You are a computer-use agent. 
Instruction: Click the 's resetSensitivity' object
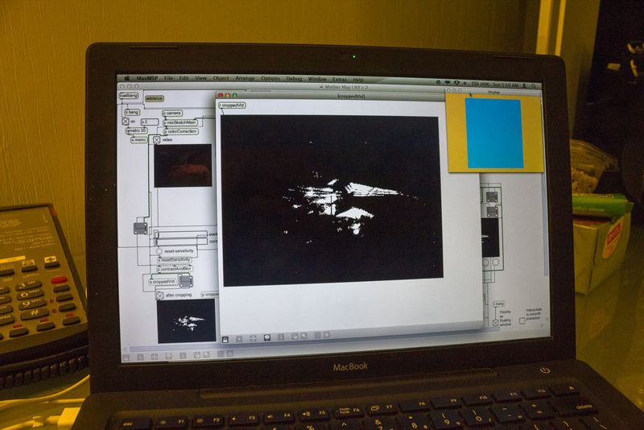pyautogui.click(x=175, y=260)
